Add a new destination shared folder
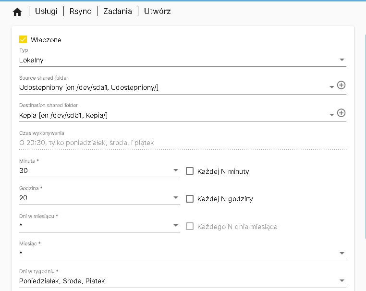The image size is (366, 291). pos(341,113)
